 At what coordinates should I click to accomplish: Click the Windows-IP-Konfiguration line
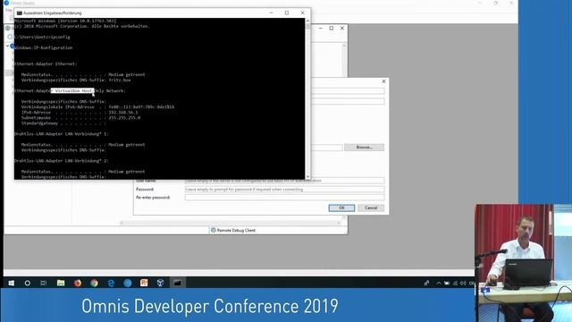coord(44,47)
